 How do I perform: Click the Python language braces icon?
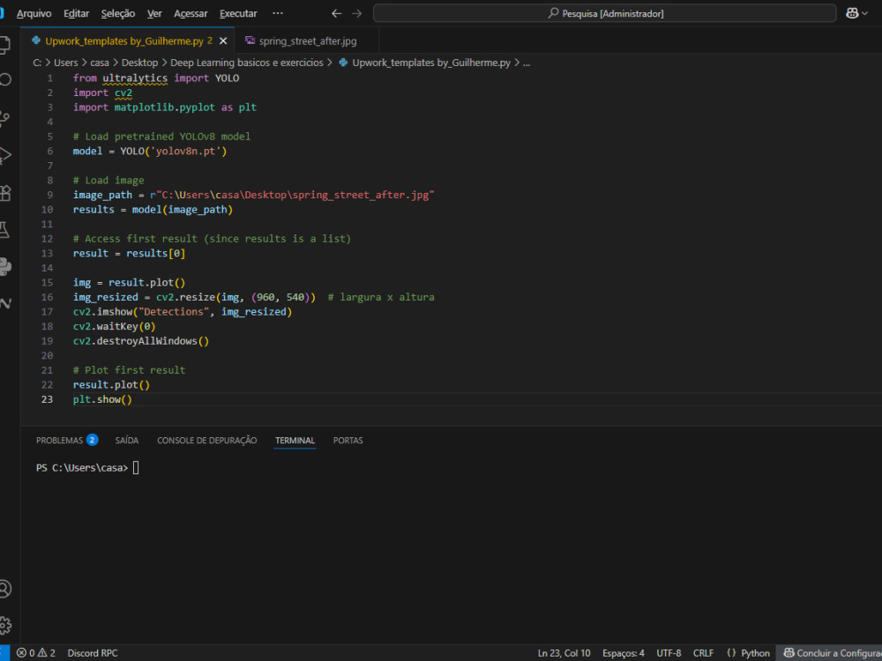[x=731, y=653]
